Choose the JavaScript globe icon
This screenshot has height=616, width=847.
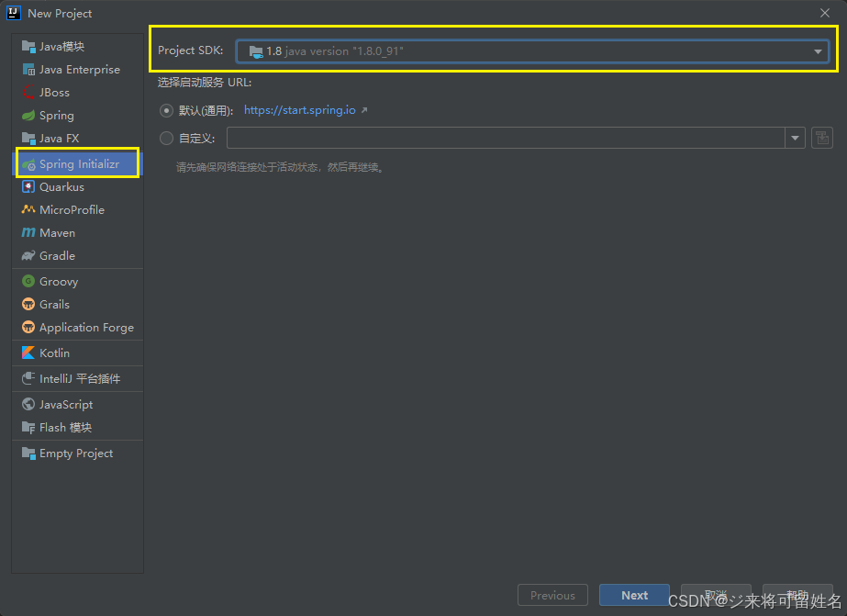(x=28, y=404)
